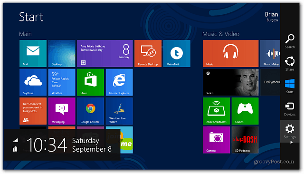Open the Messaging tile

[62, 111]
